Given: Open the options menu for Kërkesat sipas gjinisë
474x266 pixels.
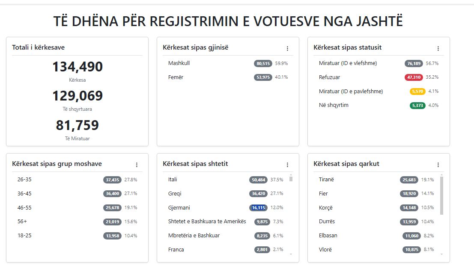Looking at the screenshot, I should (287, 48).
